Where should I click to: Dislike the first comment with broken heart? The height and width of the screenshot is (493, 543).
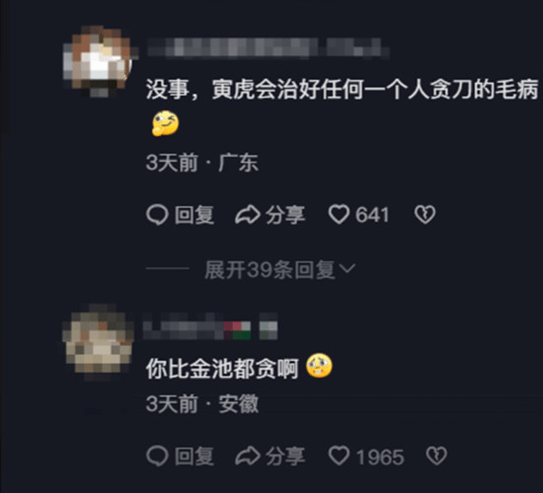(x=425, y=215)
